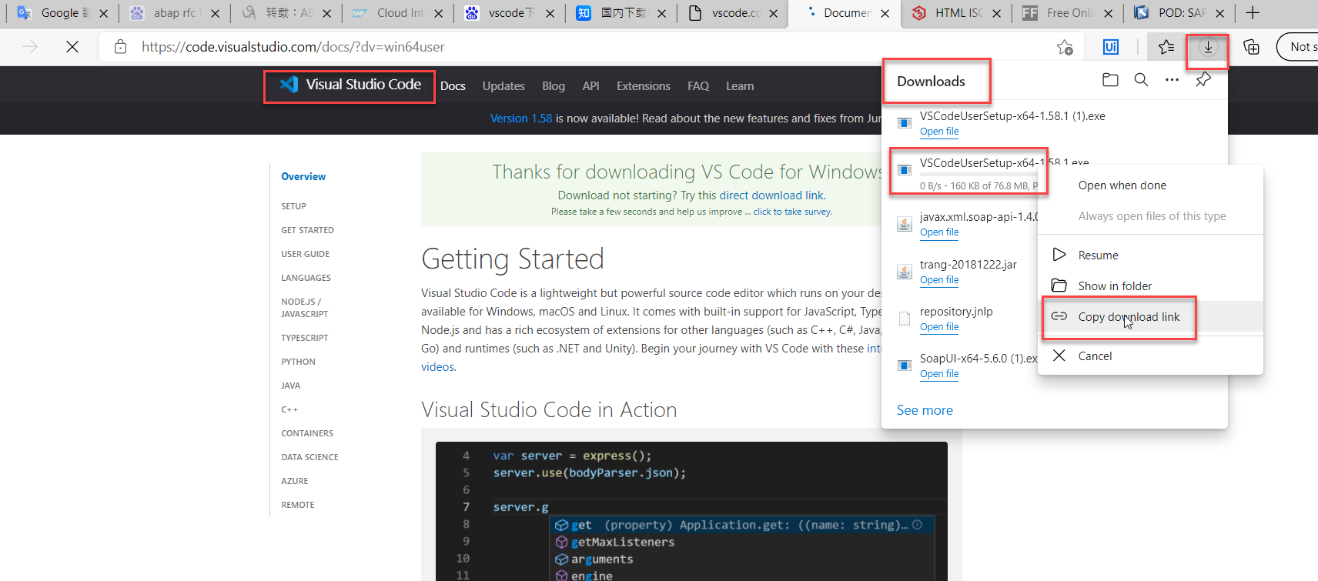Open the FAQ nav item
The height and width of the screenshot is (581, 1318).
click(x=698, y=86)
